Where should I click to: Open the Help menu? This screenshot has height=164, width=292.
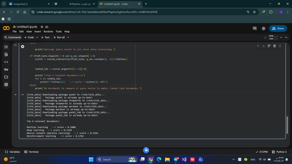[x=67, y=31]
